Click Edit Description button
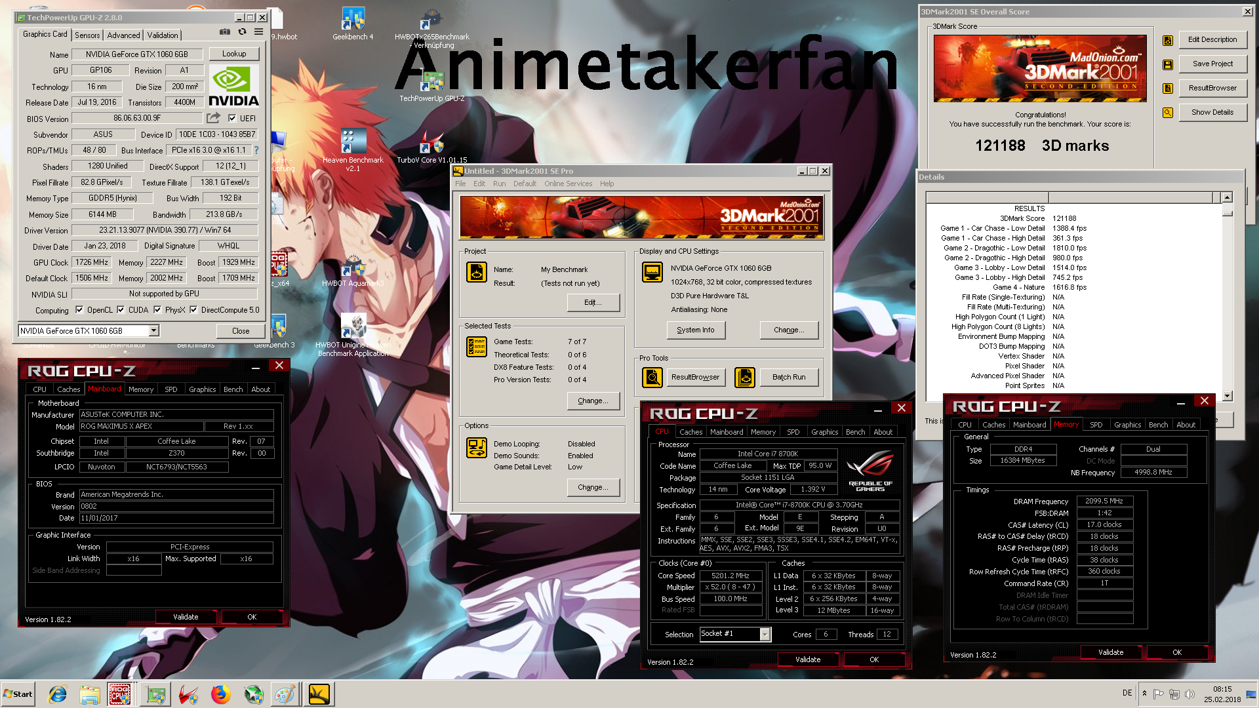 pos(1212,40)
